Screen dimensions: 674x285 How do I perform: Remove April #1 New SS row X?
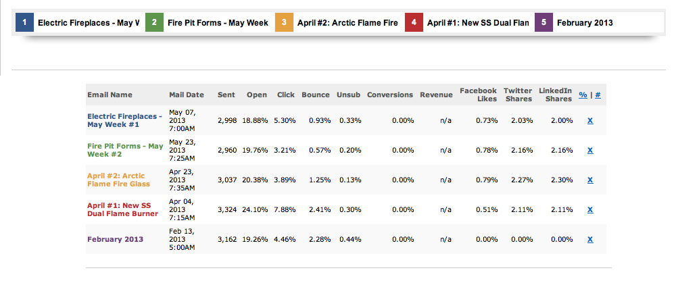point(590,209)
